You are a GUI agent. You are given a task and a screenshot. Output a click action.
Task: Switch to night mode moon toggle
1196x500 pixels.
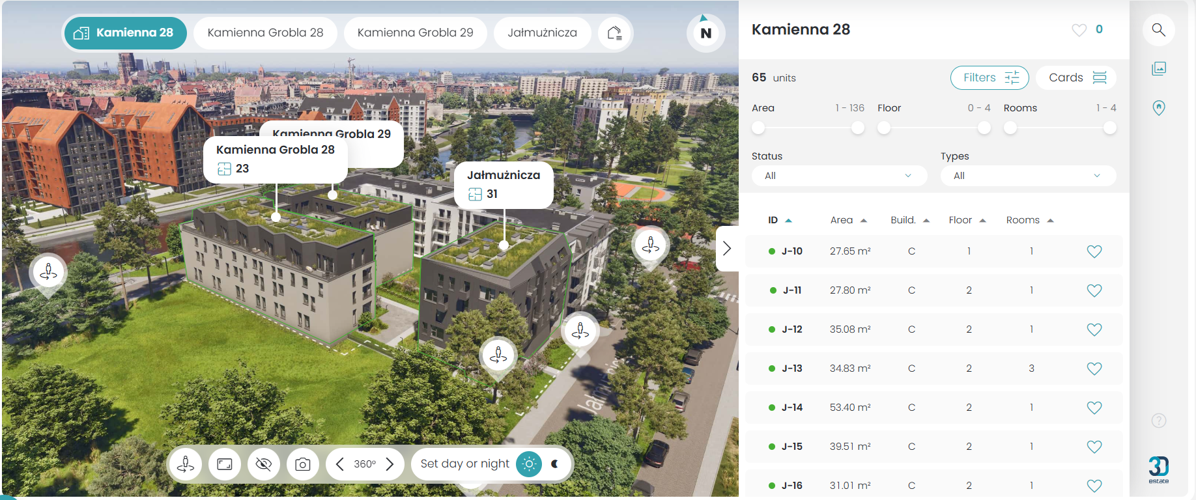[555, 464]
